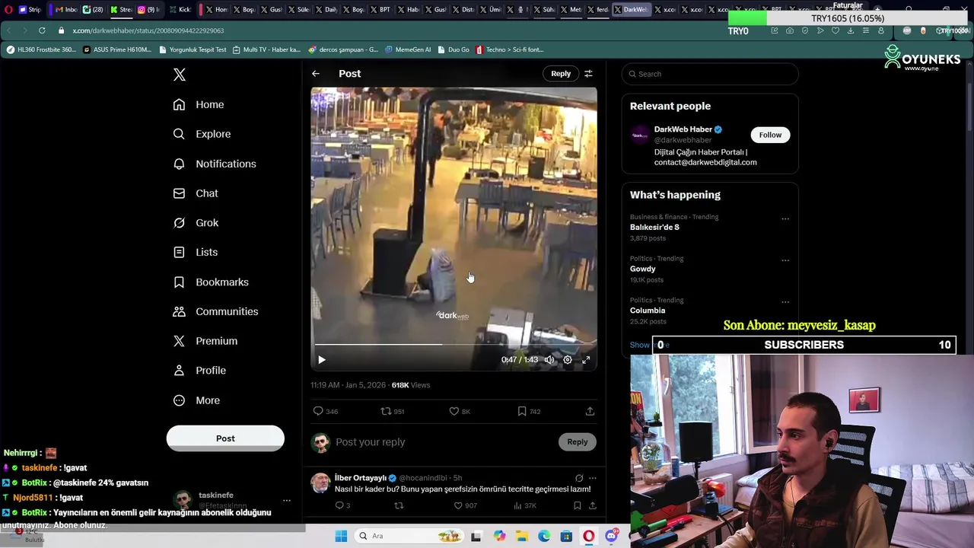Open the Balıkesir'de 8 trending topic

click(x=654, y=227)
